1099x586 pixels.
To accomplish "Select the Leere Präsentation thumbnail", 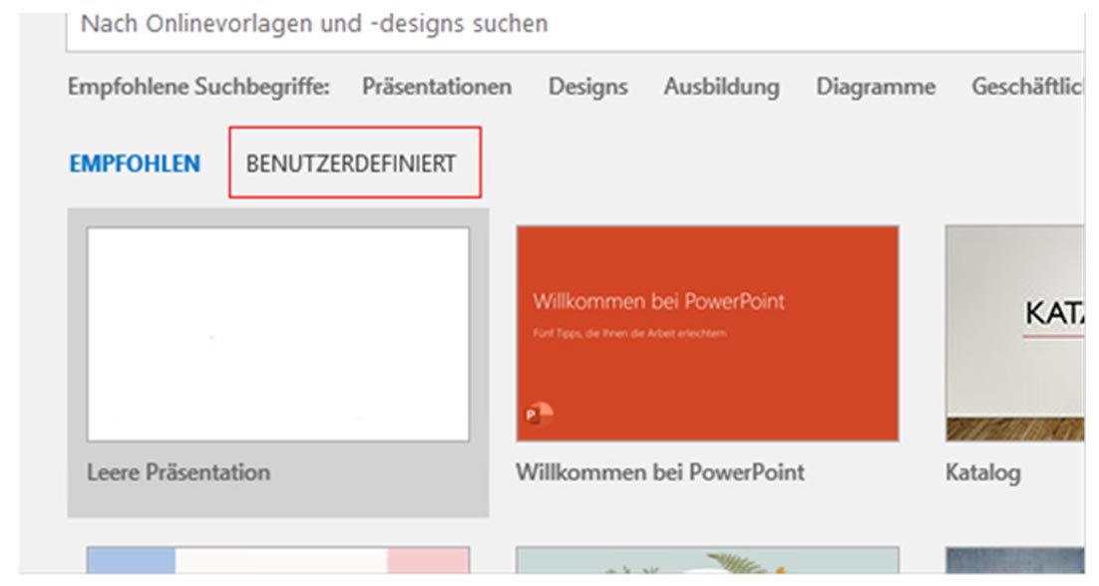I will tap(278, 334).
